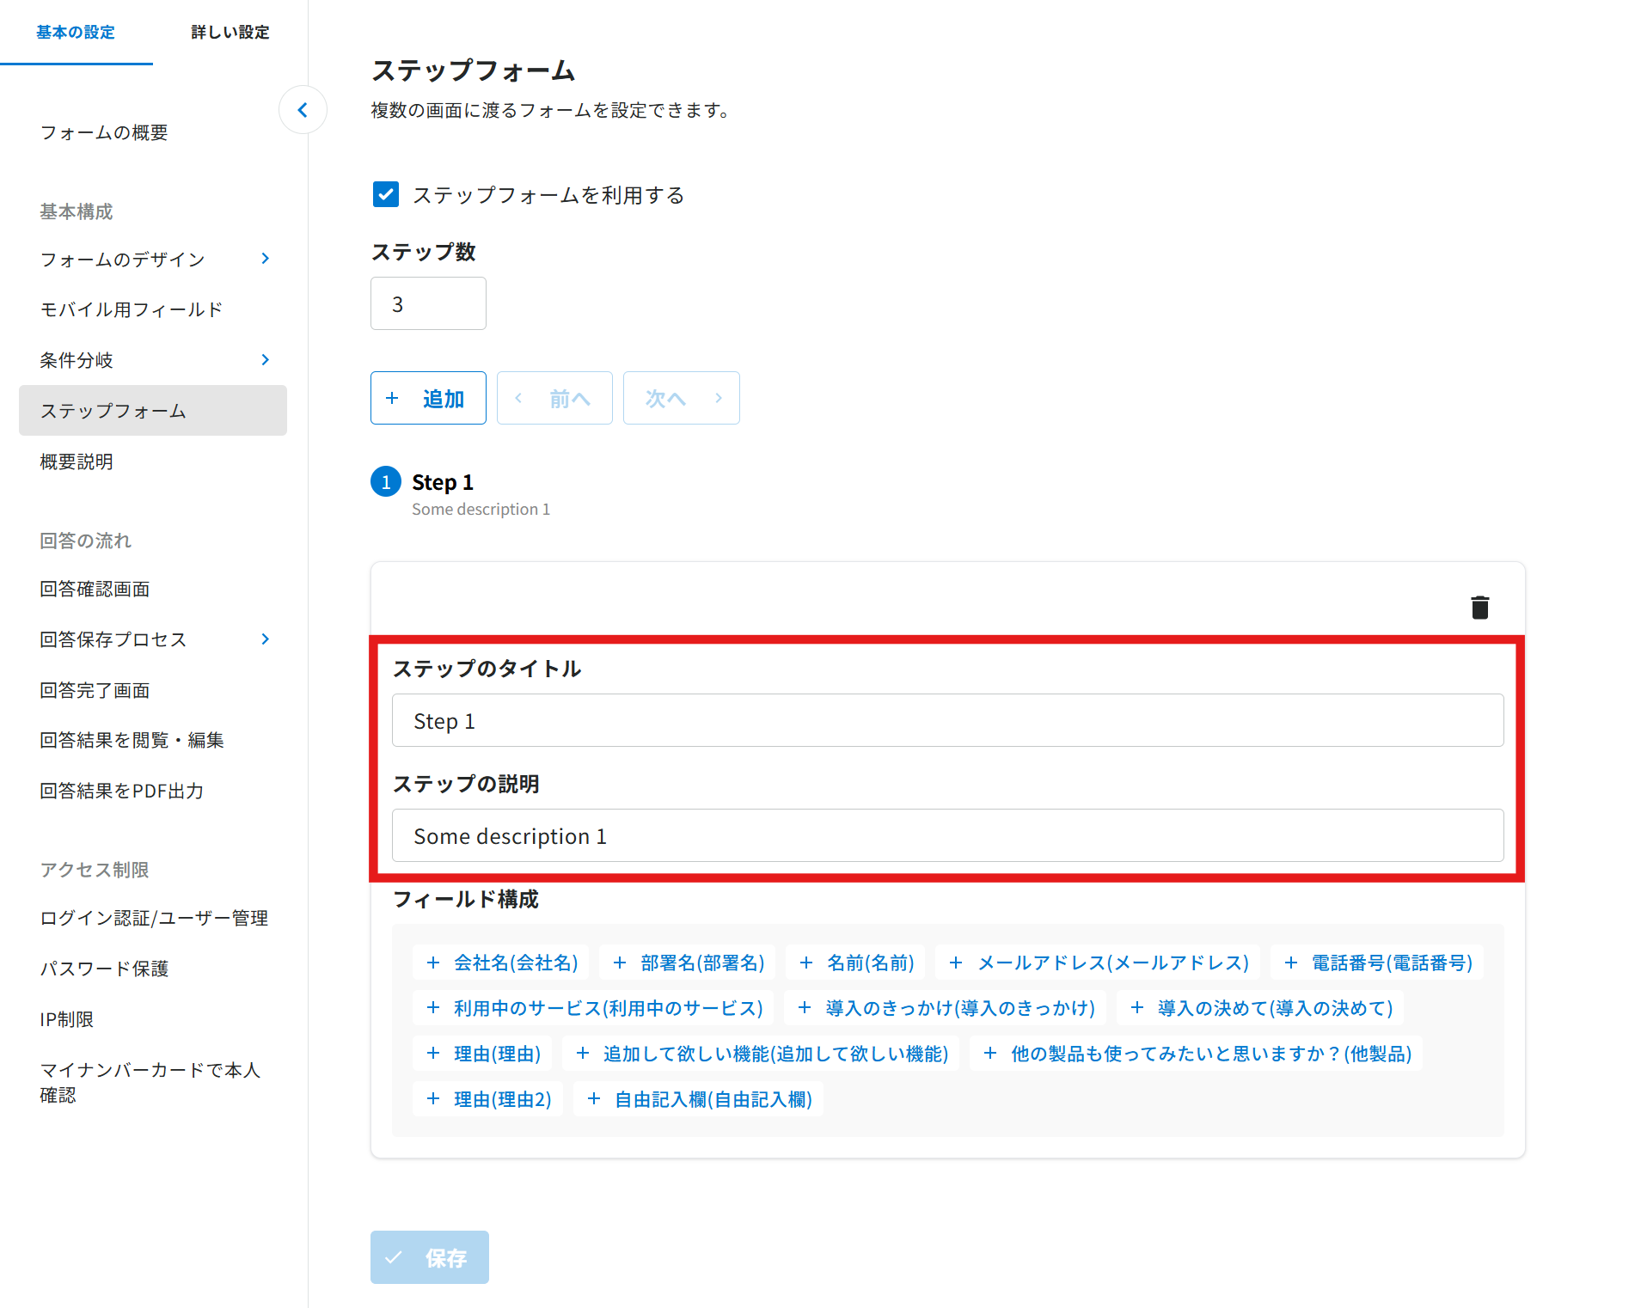Add メールアドレス field to step
Image resolution: width=1641 pixels, height=1308 pixels.
tap(1099, 963)
